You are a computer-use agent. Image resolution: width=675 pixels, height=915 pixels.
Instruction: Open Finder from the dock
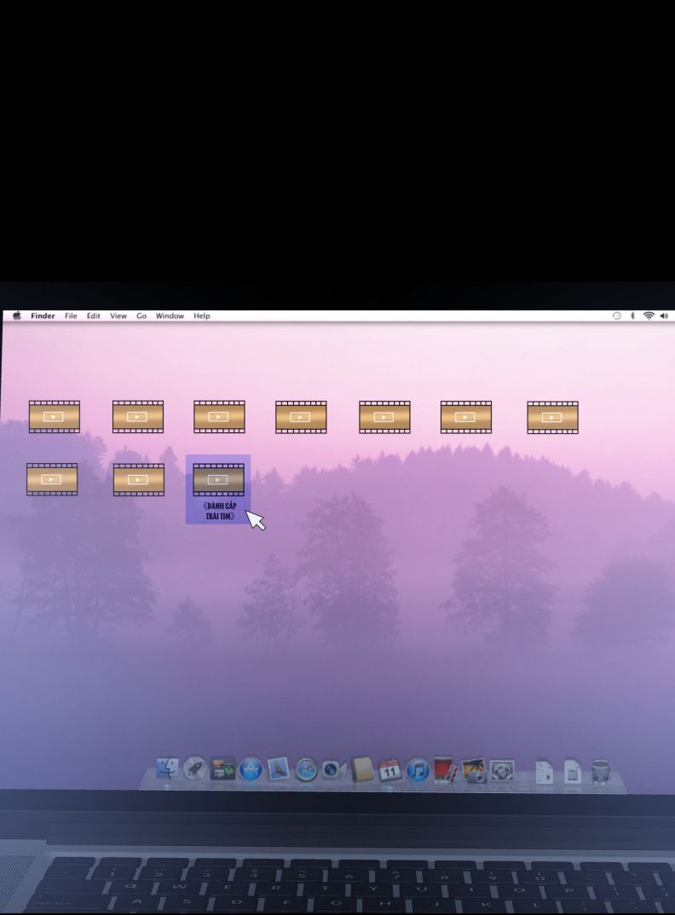168,769
